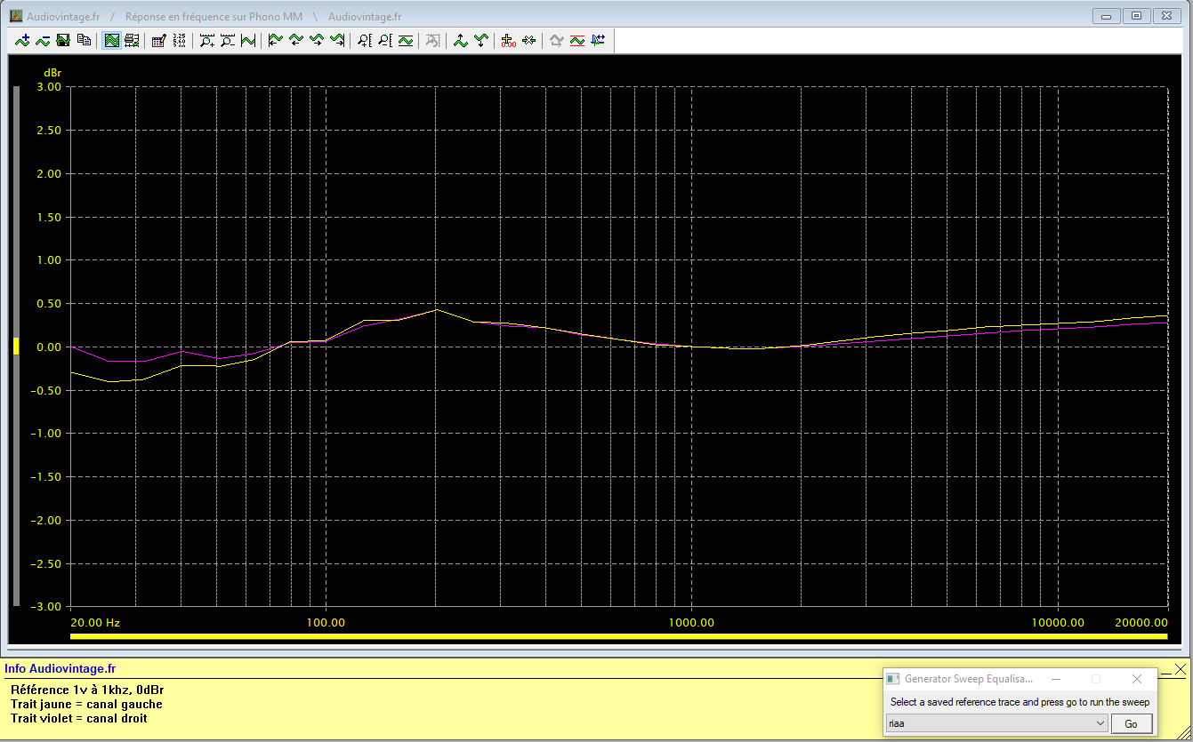
Task: Click the text Trait jaune = canal gauche
Action: coord(86,704)
